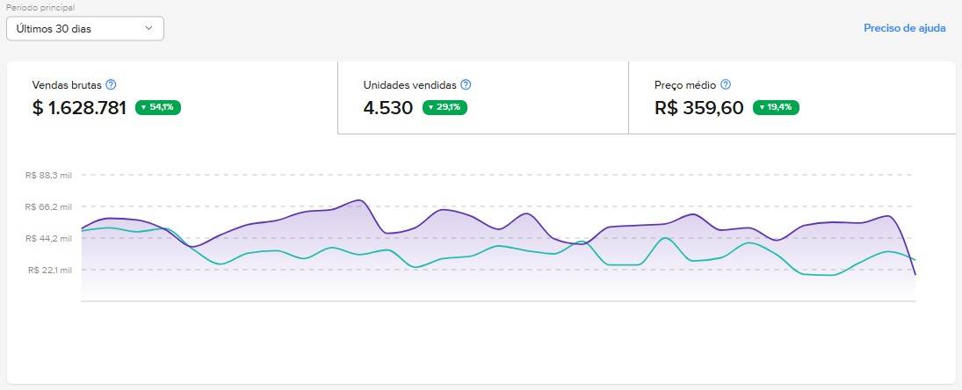The image size is (962, 390).
Task: Click the R$ 66,2 mil axis label
Action: coord(48,206)
